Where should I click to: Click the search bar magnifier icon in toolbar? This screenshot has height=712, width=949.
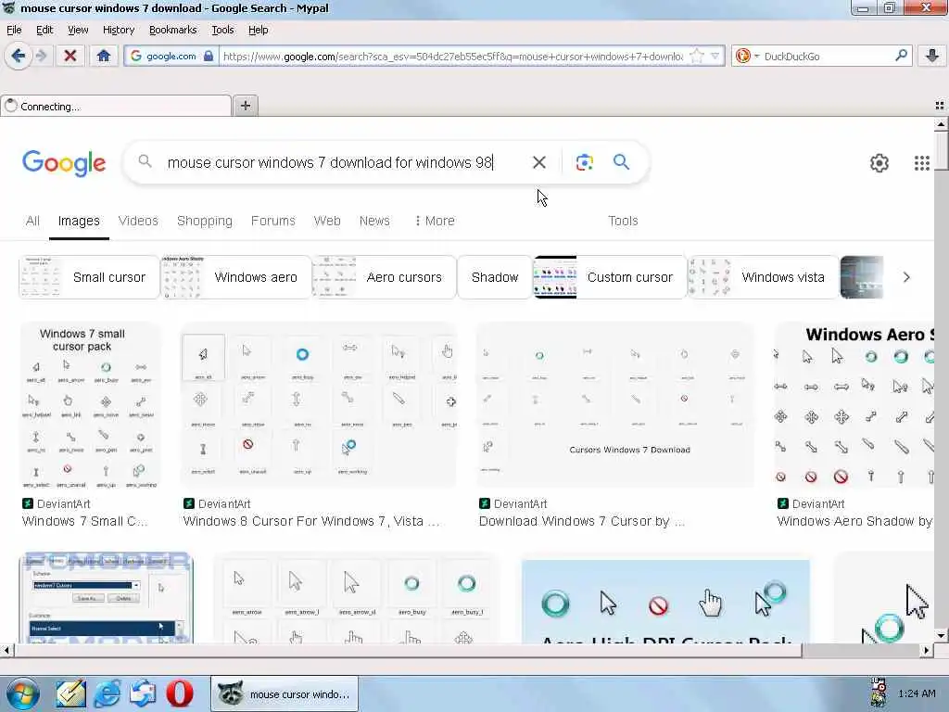tap(901, 56)
